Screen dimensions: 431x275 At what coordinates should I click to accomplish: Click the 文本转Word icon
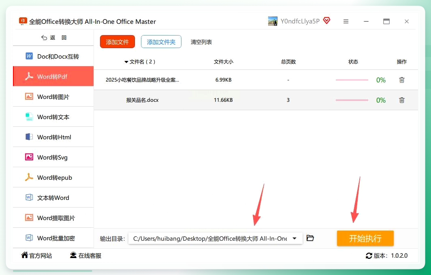[x=29, y=197]
